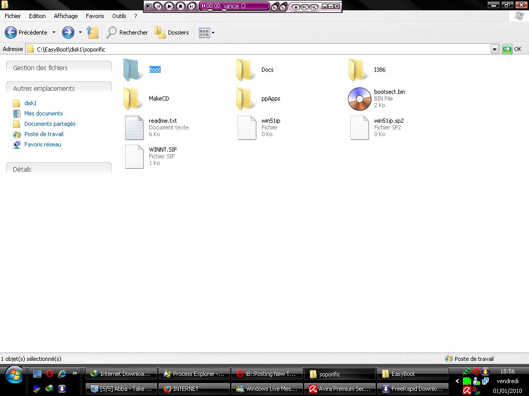Select the Docs folder

tap(255, 70)
